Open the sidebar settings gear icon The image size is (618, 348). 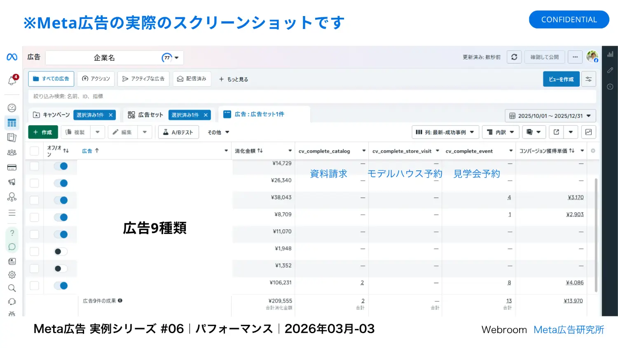pos(12,275)
